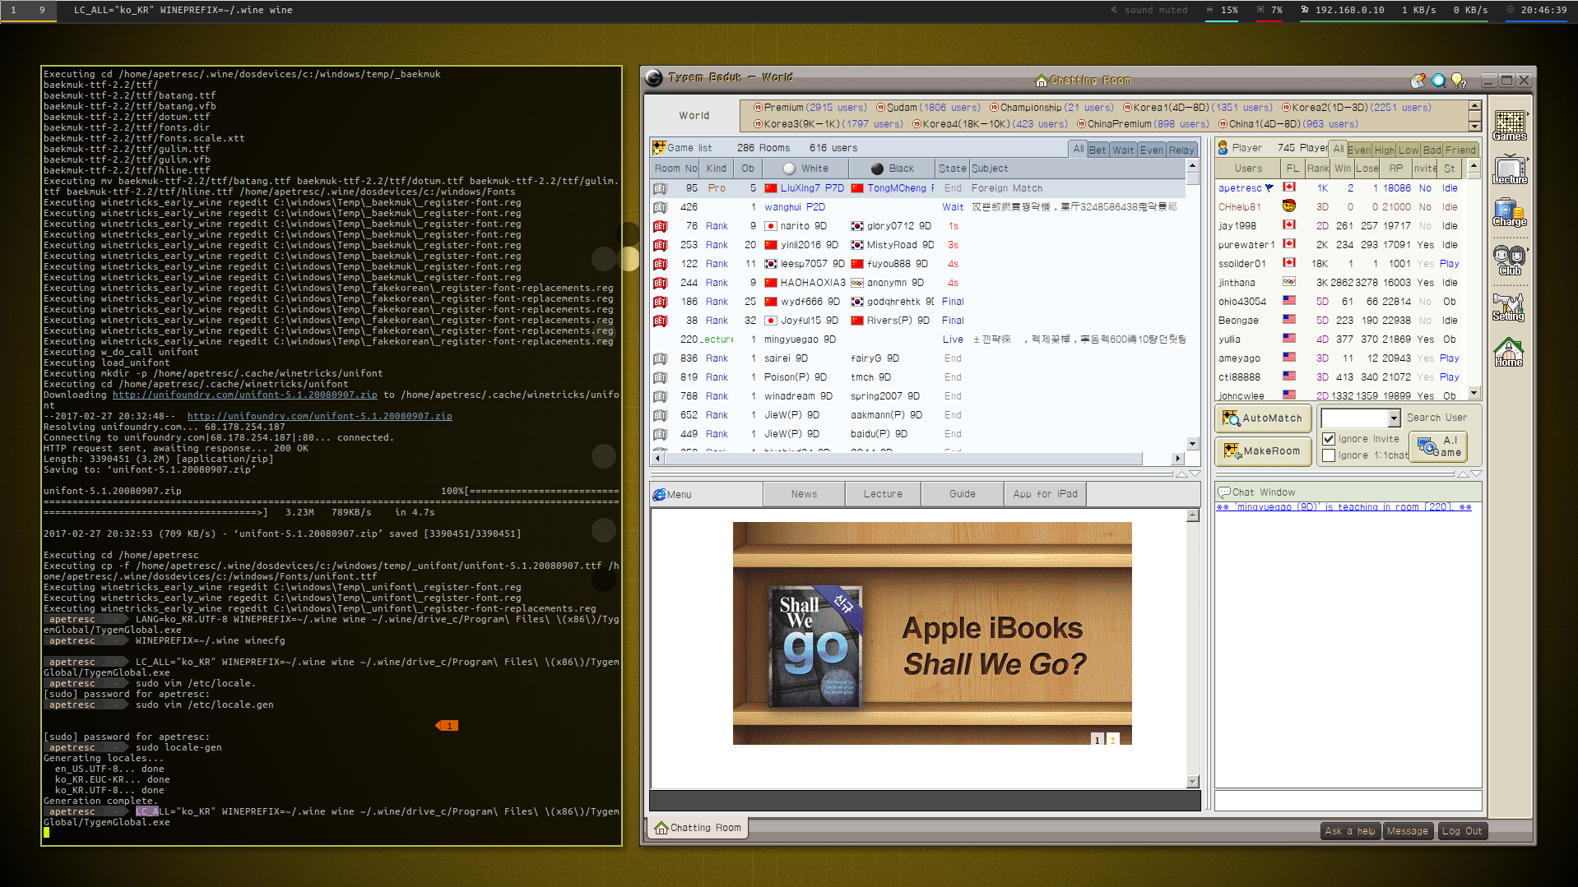Open the Search User dropdown arrow
1578x887 pixels.
1394,418
